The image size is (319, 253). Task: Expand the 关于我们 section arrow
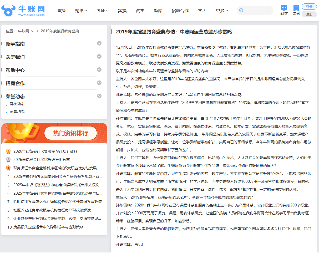click(x=99, y=57)
